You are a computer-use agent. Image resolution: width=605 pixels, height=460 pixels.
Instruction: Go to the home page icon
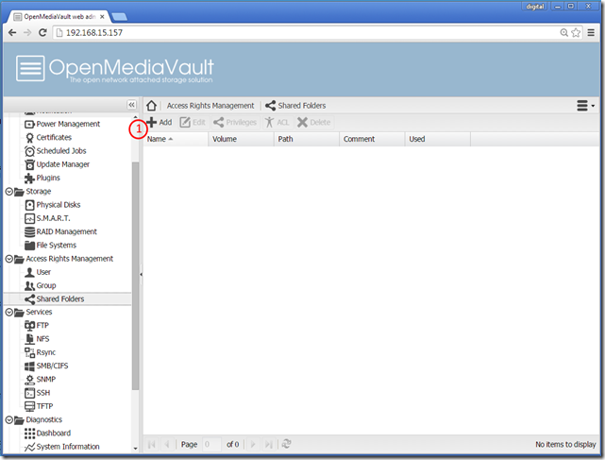coord(152,106)
